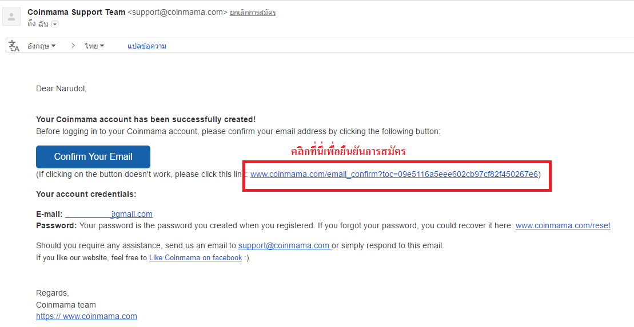Click the Dear Narudol greeting text

point(62,89)
